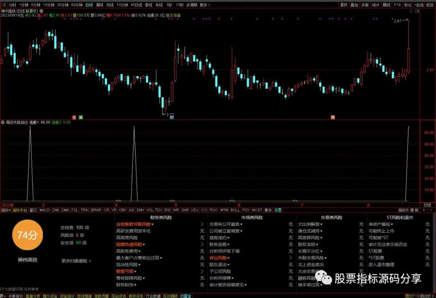Click the diamond icon at chart top right

tap(411, 11)
